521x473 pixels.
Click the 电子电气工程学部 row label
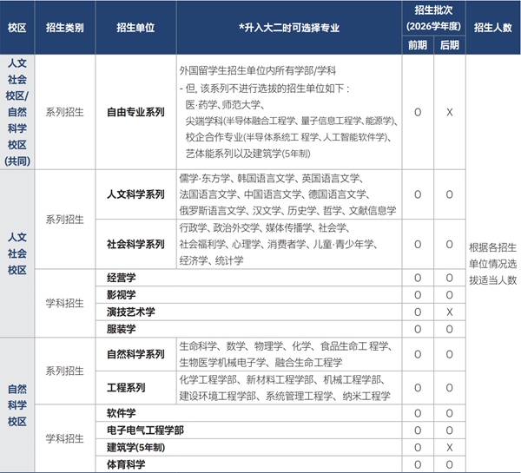pyautogui.click(x=145, y=430)
